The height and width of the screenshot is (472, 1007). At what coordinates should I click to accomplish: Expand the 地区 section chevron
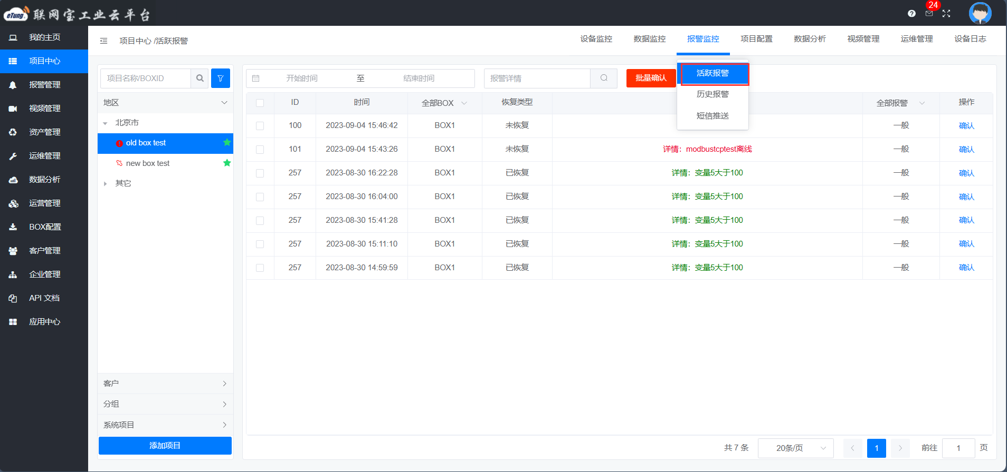point(224,103)
